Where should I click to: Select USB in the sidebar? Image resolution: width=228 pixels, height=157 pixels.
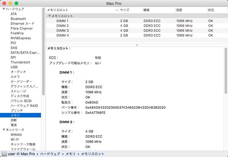click(x=14, y=67)
